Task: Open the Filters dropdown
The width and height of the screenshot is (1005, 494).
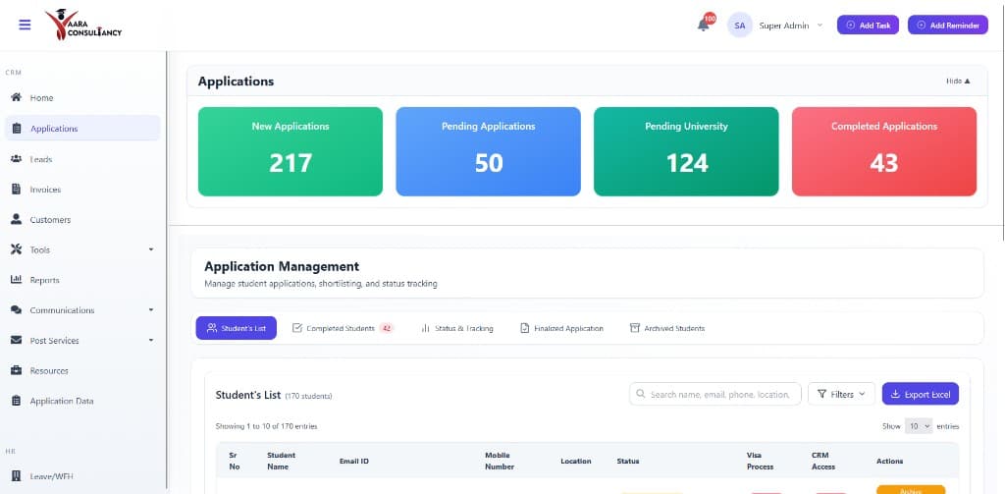Action: (841, 394)
